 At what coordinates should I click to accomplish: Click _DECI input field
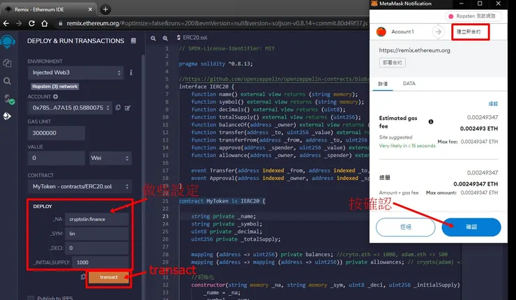click(x=97, y=248)
